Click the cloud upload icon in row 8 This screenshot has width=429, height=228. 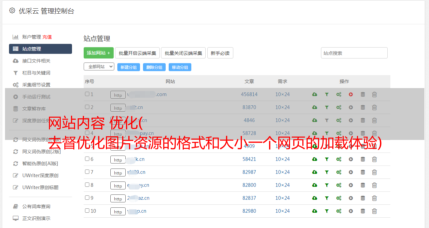point(315,185)
